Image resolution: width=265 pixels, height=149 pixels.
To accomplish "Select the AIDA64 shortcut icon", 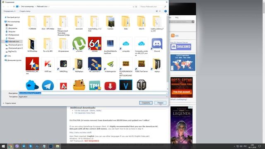I will tap(95, 43).
